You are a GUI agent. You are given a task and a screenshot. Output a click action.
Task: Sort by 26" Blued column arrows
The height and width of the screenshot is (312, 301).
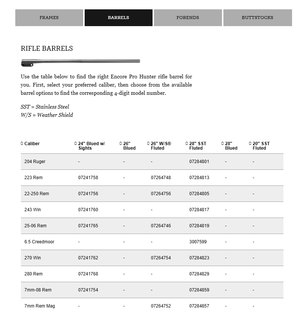tap(121, 144)
